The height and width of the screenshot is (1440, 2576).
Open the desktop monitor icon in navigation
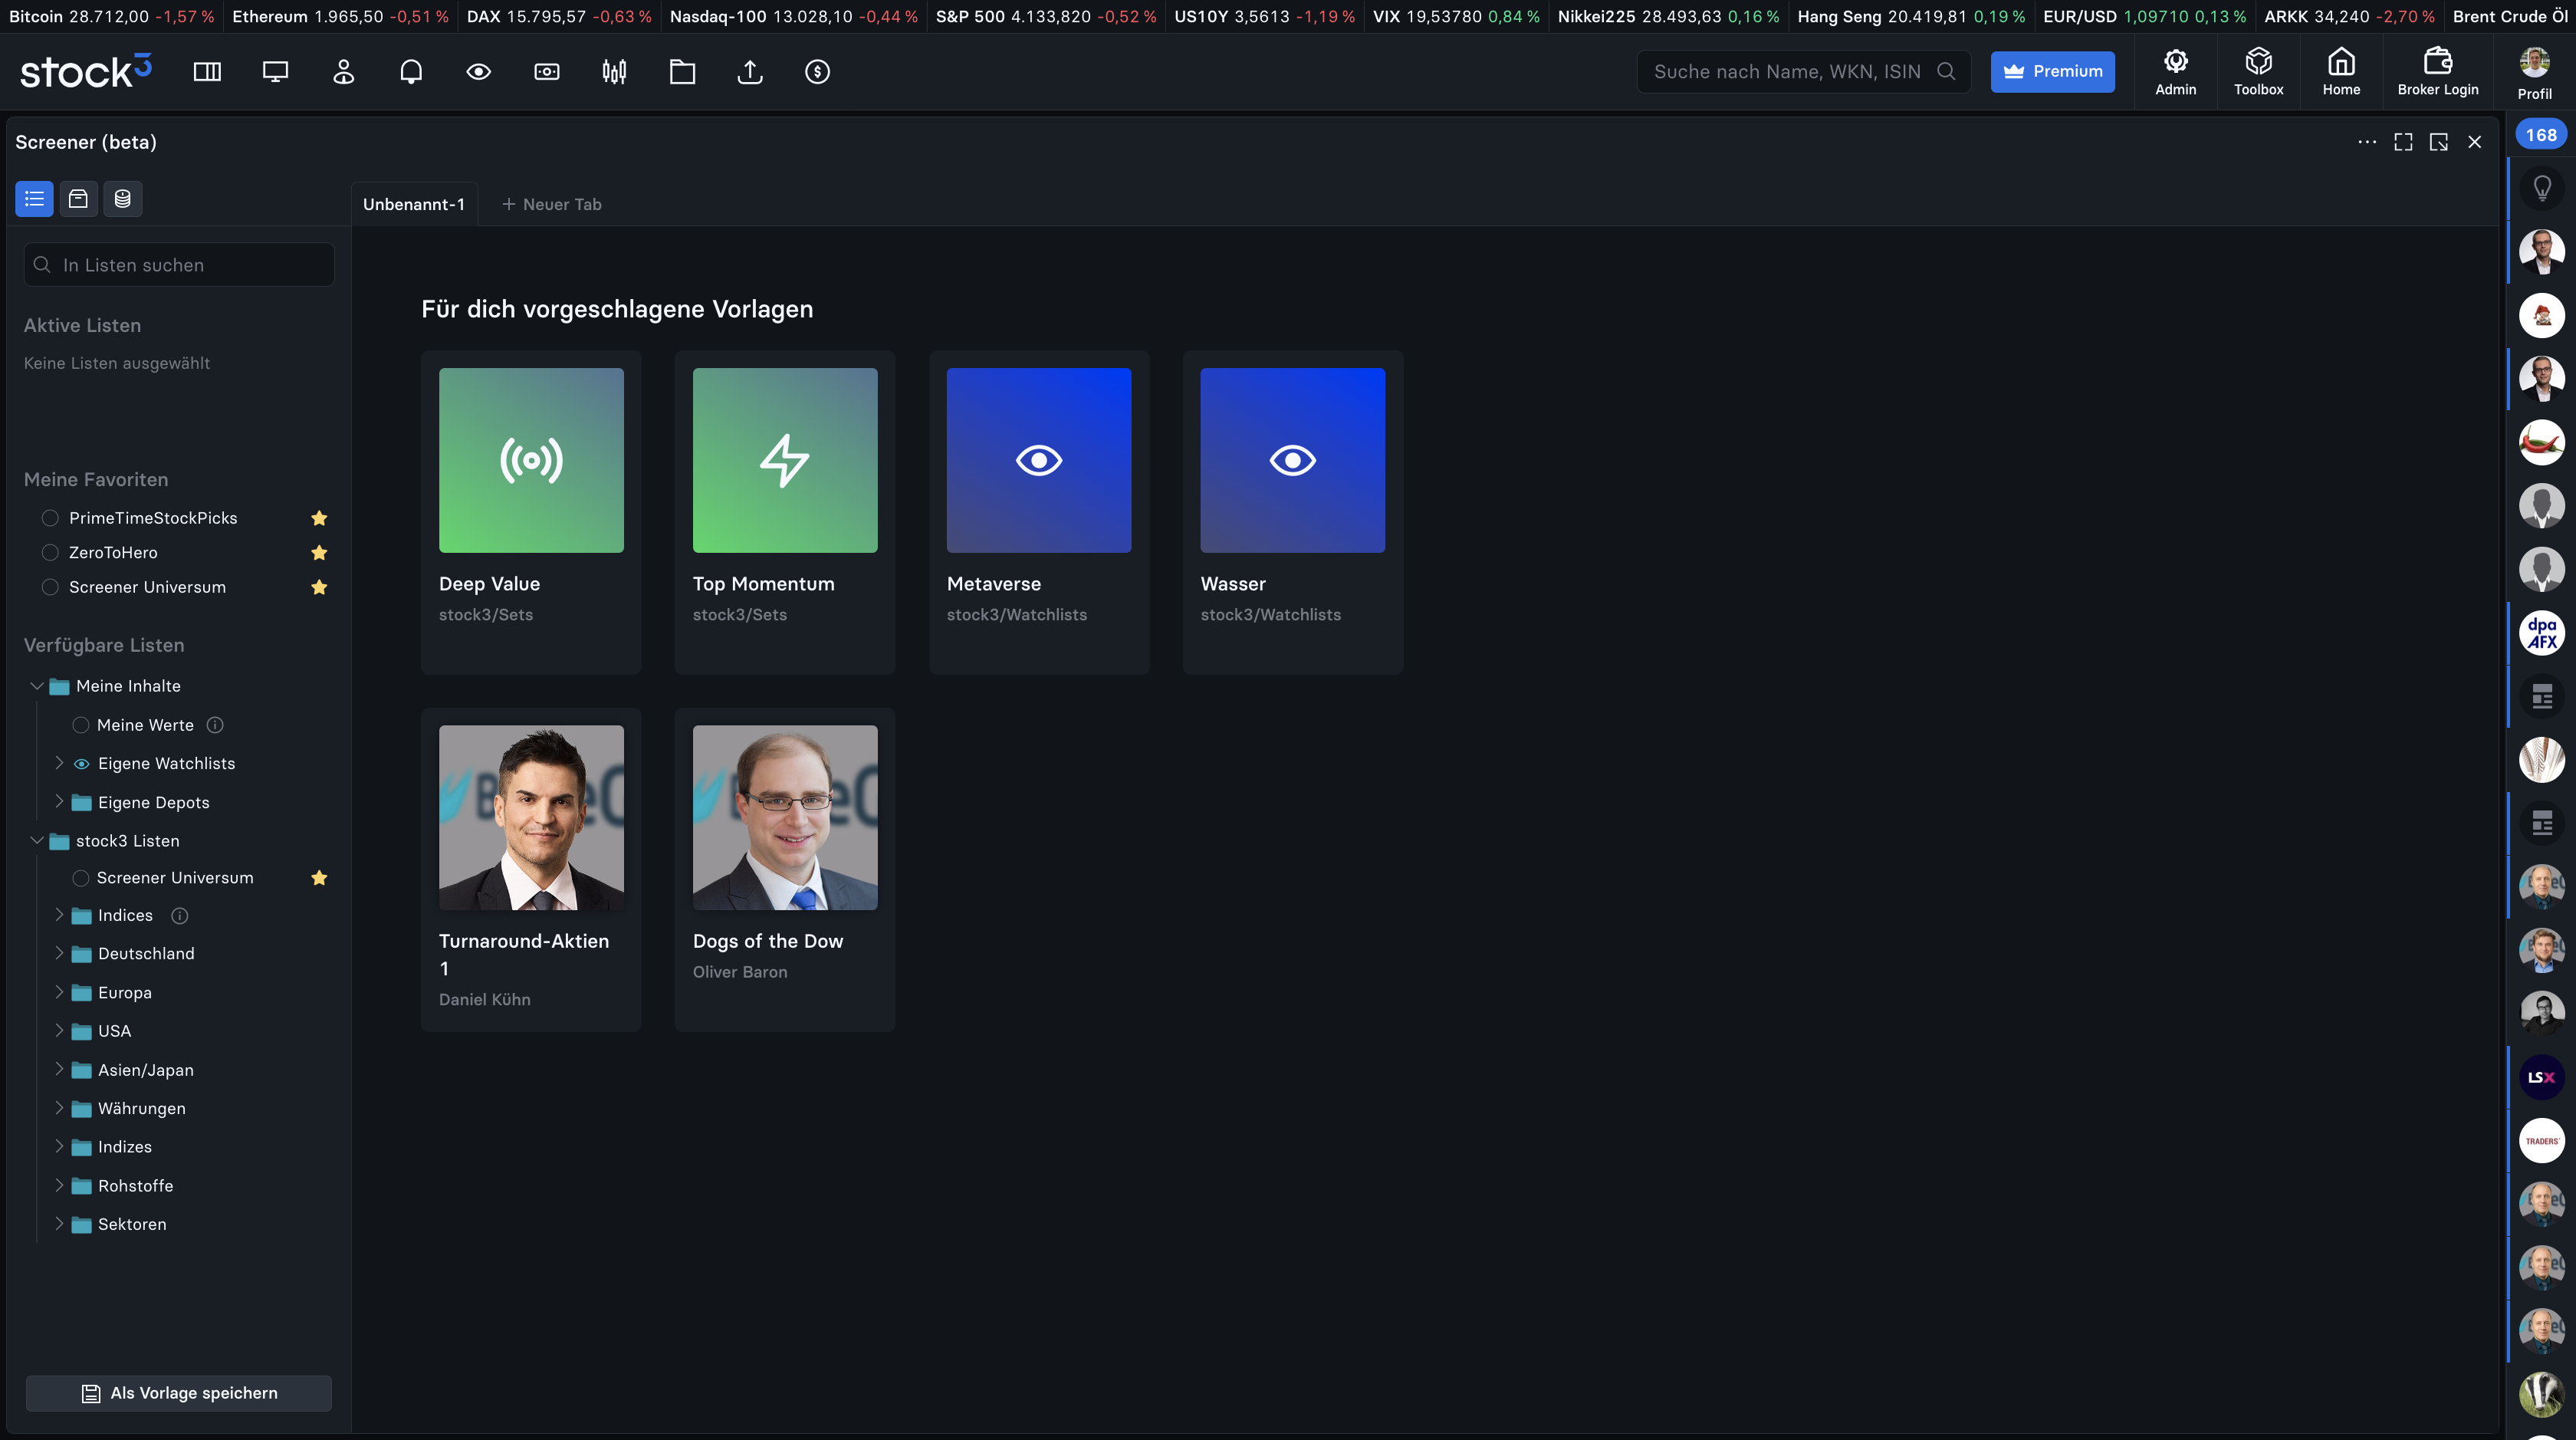click(x=275, y=72)
